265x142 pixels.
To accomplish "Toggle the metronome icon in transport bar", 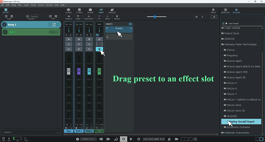I will click(169, 139).
